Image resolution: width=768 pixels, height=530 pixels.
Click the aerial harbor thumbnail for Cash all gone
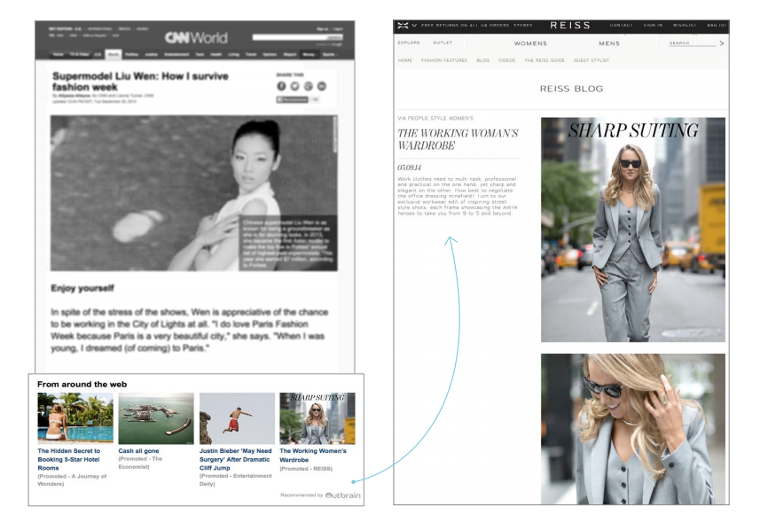[x=156, y=418]
